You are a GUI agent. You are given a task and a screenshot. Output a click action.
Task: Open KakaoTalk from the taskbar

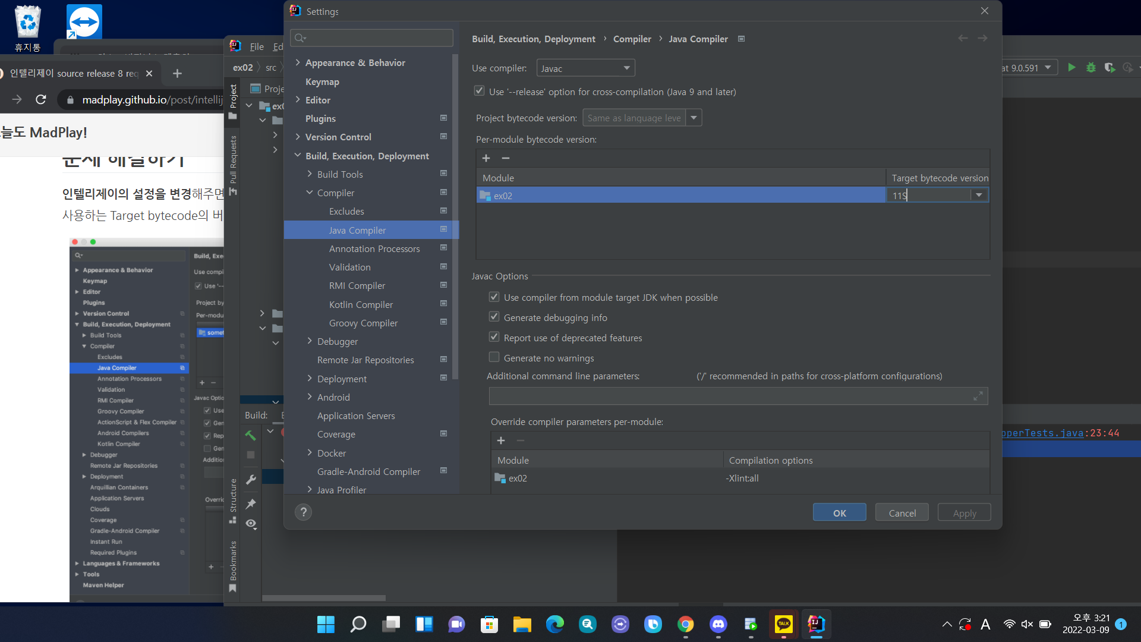(783, 624)
